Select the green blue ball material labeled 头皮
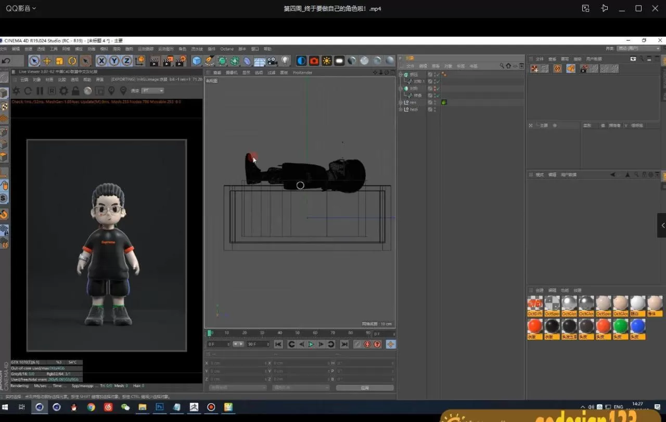The height and width of the screenshot is (422, 666). point(620,326)
